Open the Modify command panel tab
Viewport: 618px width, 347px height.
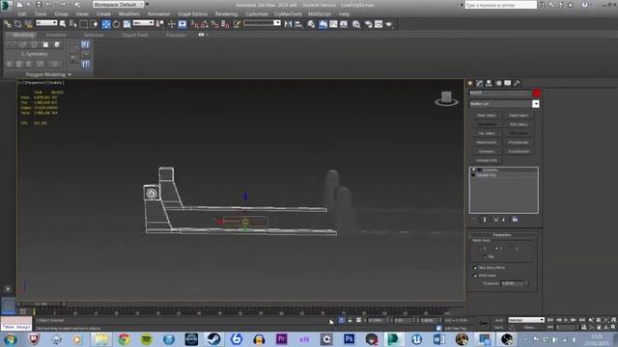tap(480, 83)
